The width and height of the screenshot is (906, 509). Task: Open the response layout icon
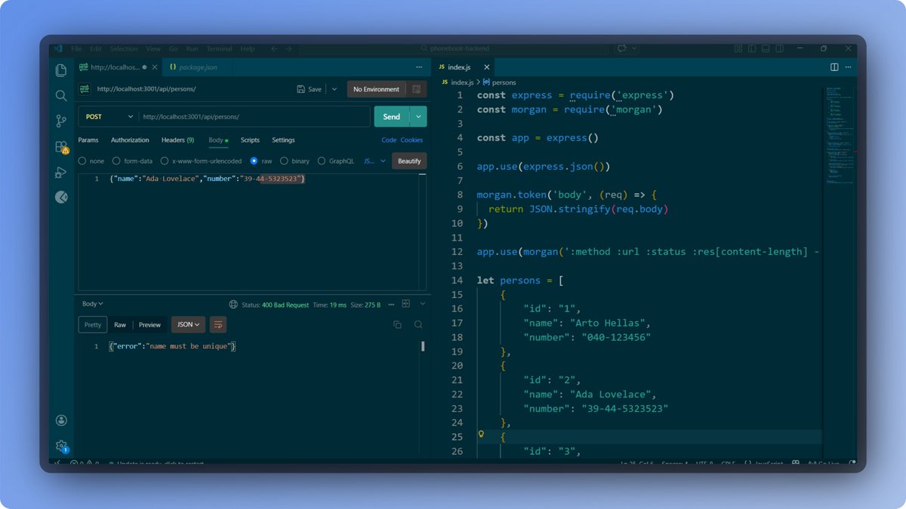point(406,304)
